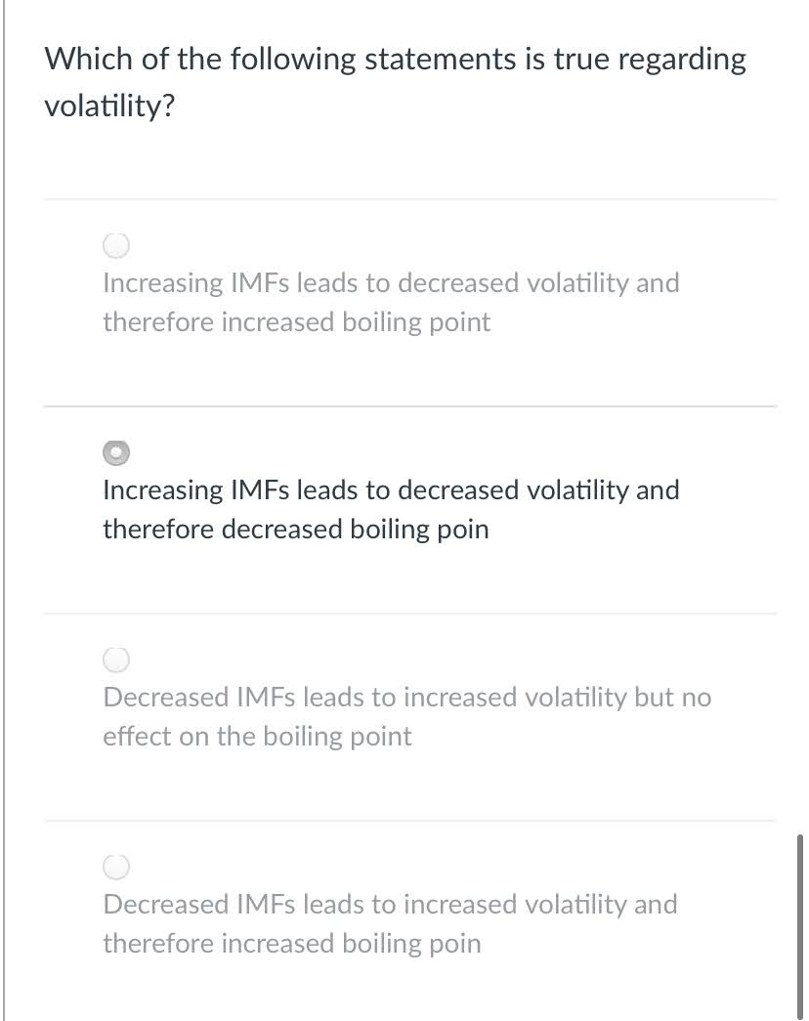Image resolution: width=809 pixels, height=1021 pixels.
Task: Click the divider above the last answer option
Action: coord(410,821)
